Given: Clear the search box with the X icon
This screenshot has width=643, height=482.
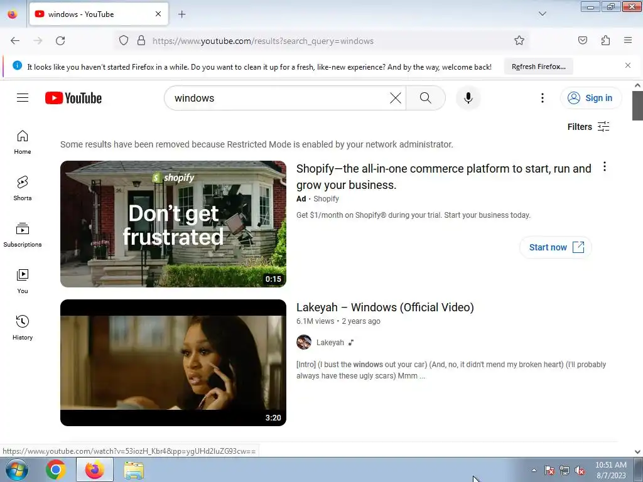Looking at the screenshot, I should point(396,98).
